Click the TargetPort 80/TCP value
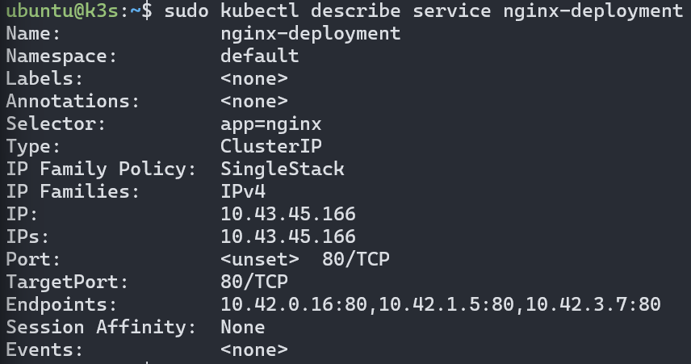691x364 pixels. 253,282
